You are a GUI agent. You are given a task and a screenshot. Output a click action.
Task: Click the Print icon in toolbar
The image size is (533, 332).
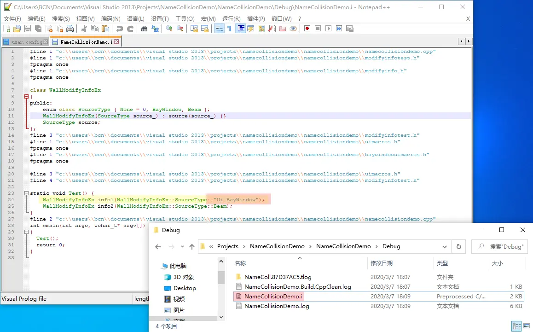70,29
